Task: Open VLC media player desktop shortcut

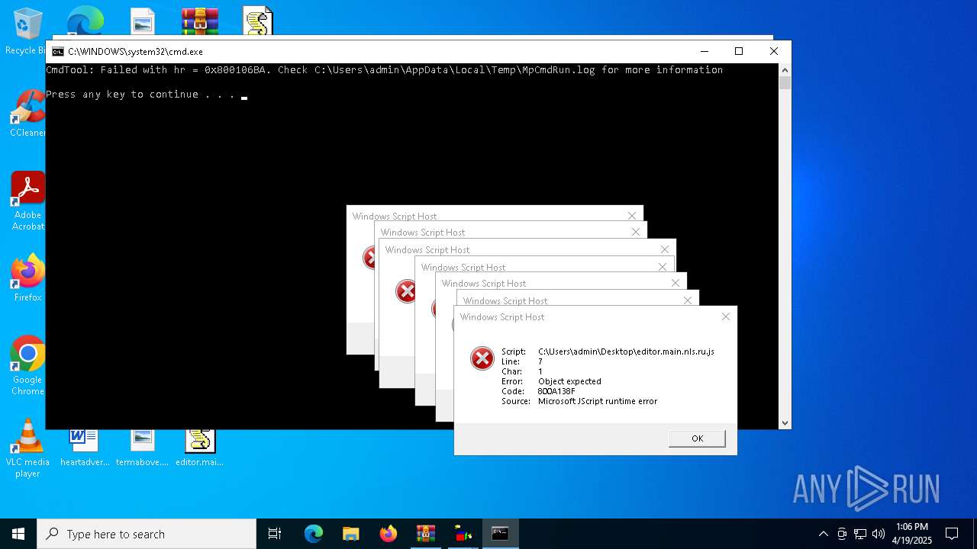Action: pyautogui.click(x=27, y=448)
